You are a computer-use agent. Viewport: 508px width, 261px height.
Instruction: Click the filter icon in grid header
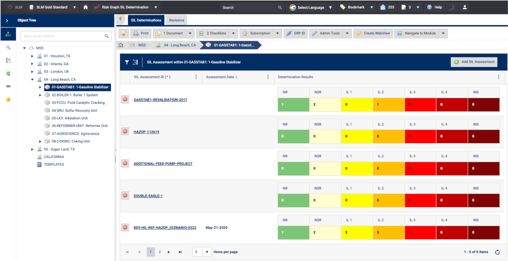[127, 62]
